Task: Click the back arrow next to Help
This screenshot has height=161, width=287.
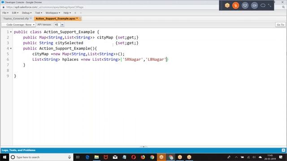Action: pos(75,13)
